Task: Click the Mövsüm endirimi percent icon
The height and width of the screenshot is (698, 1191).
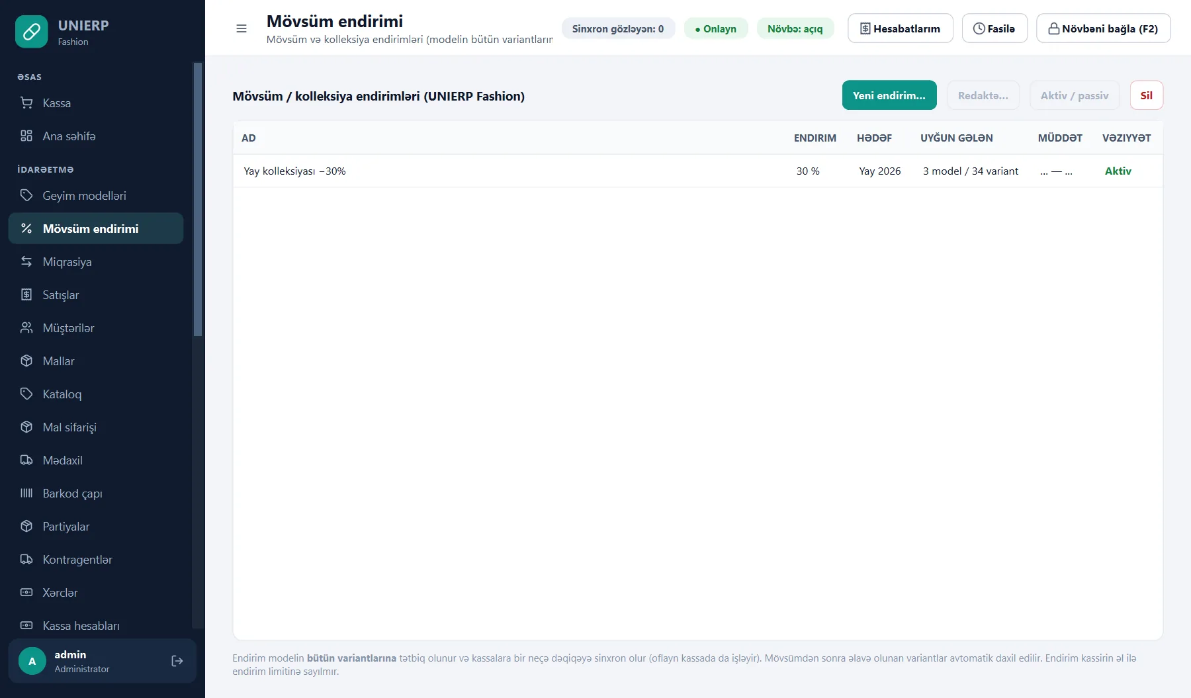Action: [26, 229]
